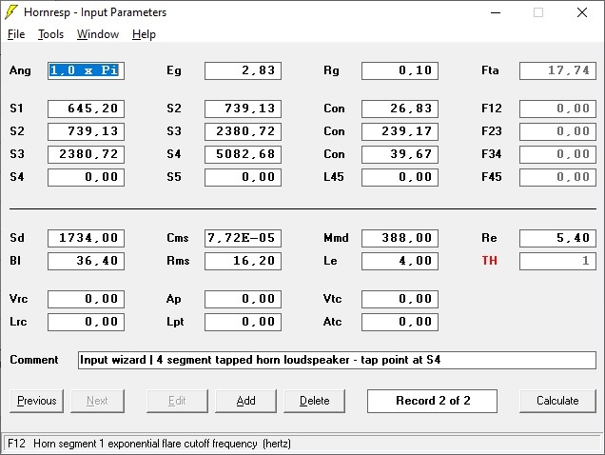Viewport: 605px width, 455px height.
Task: Click the L45 label
Action: tap(333, 177)
